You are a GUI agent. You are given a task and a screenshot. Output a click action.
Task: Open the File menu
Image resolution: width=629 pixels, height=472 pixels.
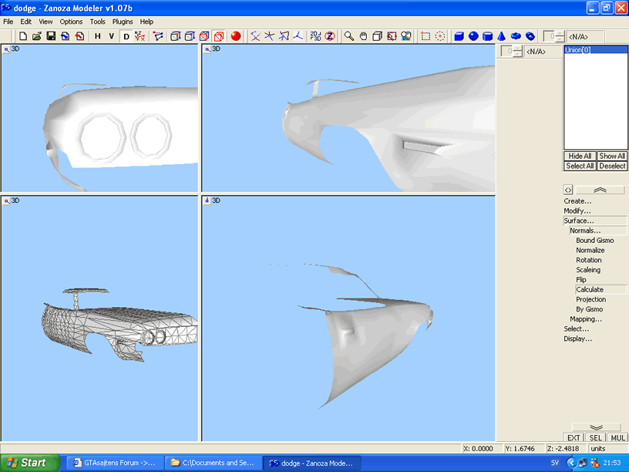tap(8, 22)
